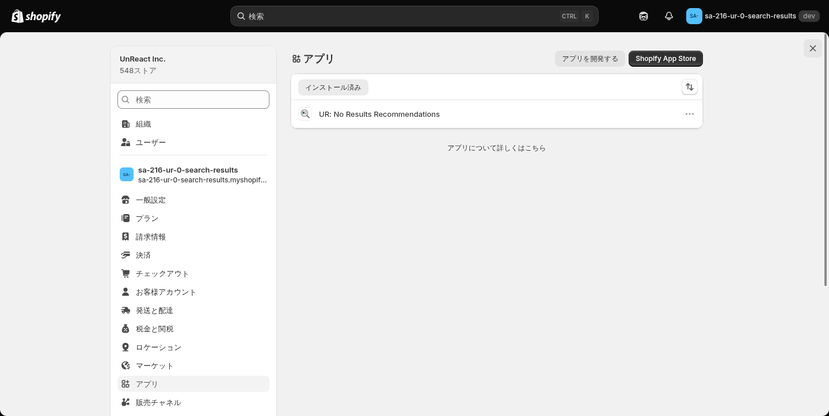Open the 請求情報 settings page
Image resolution: width=829 pixels, height=416 pixels.
pos(193,236)
